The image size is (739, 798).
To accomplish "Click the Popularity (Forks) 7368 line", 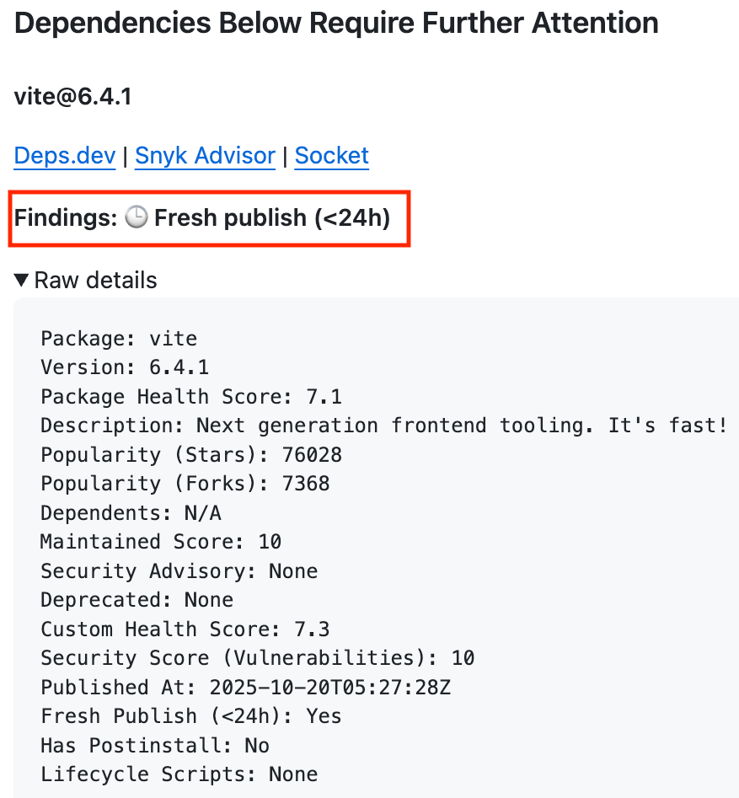I will click(185, 484).
